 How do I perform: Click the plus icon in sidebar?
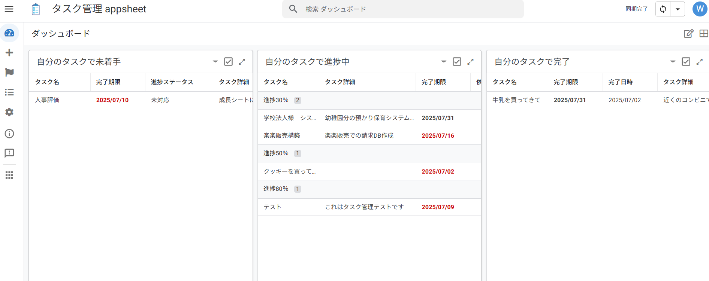point(9,53)
